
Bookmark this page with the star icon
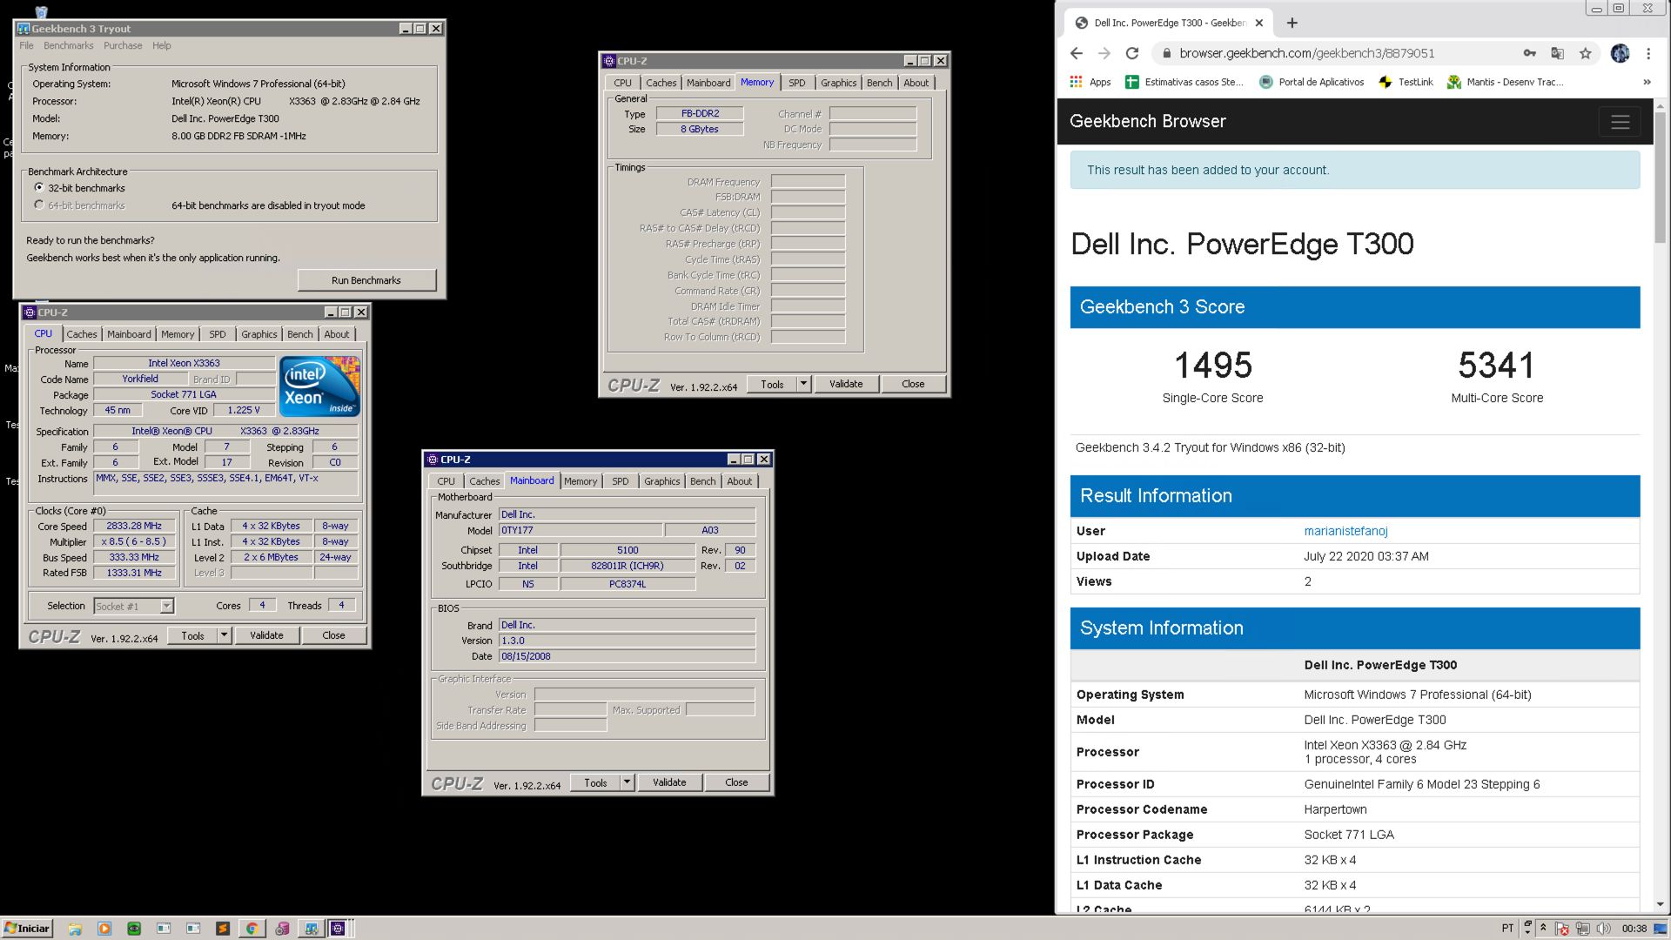point(1586,53)
